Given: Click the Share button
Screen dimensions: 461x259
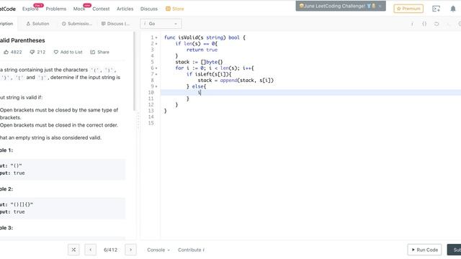Looking at the screenshot, I should [x=99, y=52].
